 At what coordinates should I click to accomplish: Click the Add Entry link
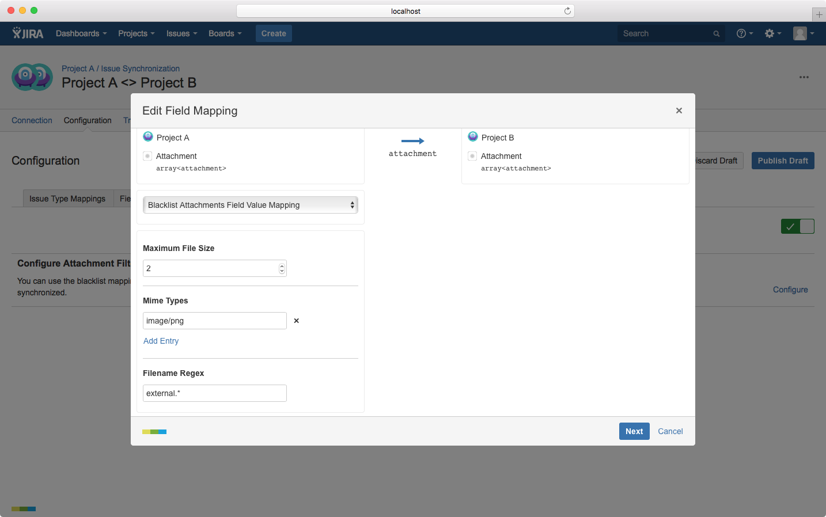[161, 341]
